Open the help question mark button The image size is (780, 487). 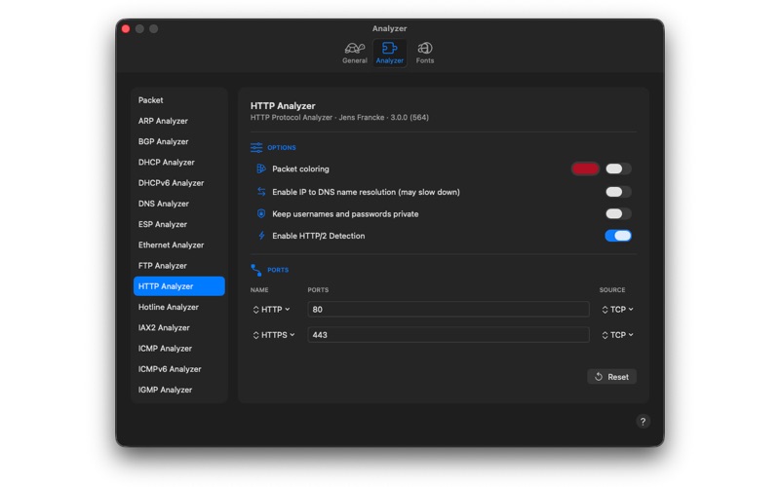(643, 422)
